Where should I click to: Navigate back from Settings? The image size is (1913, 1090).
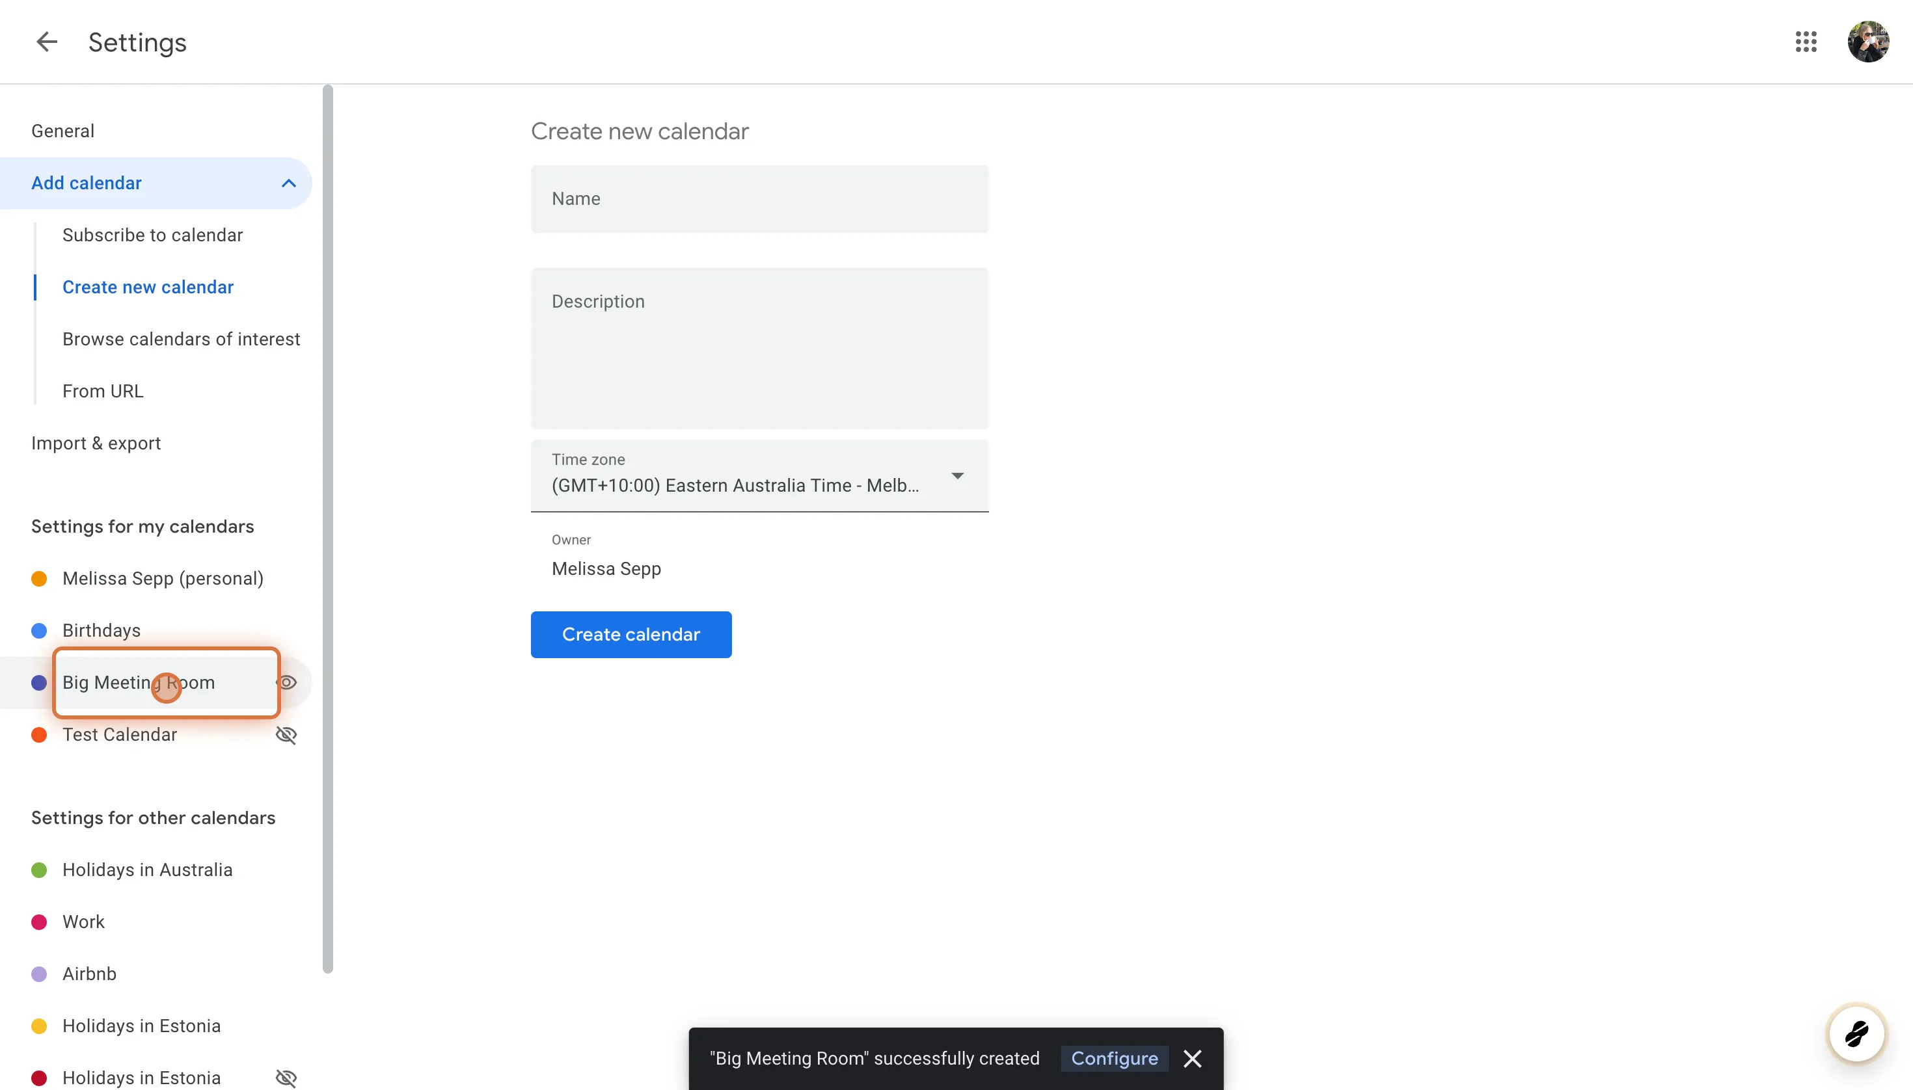click(x=46, y=42)
